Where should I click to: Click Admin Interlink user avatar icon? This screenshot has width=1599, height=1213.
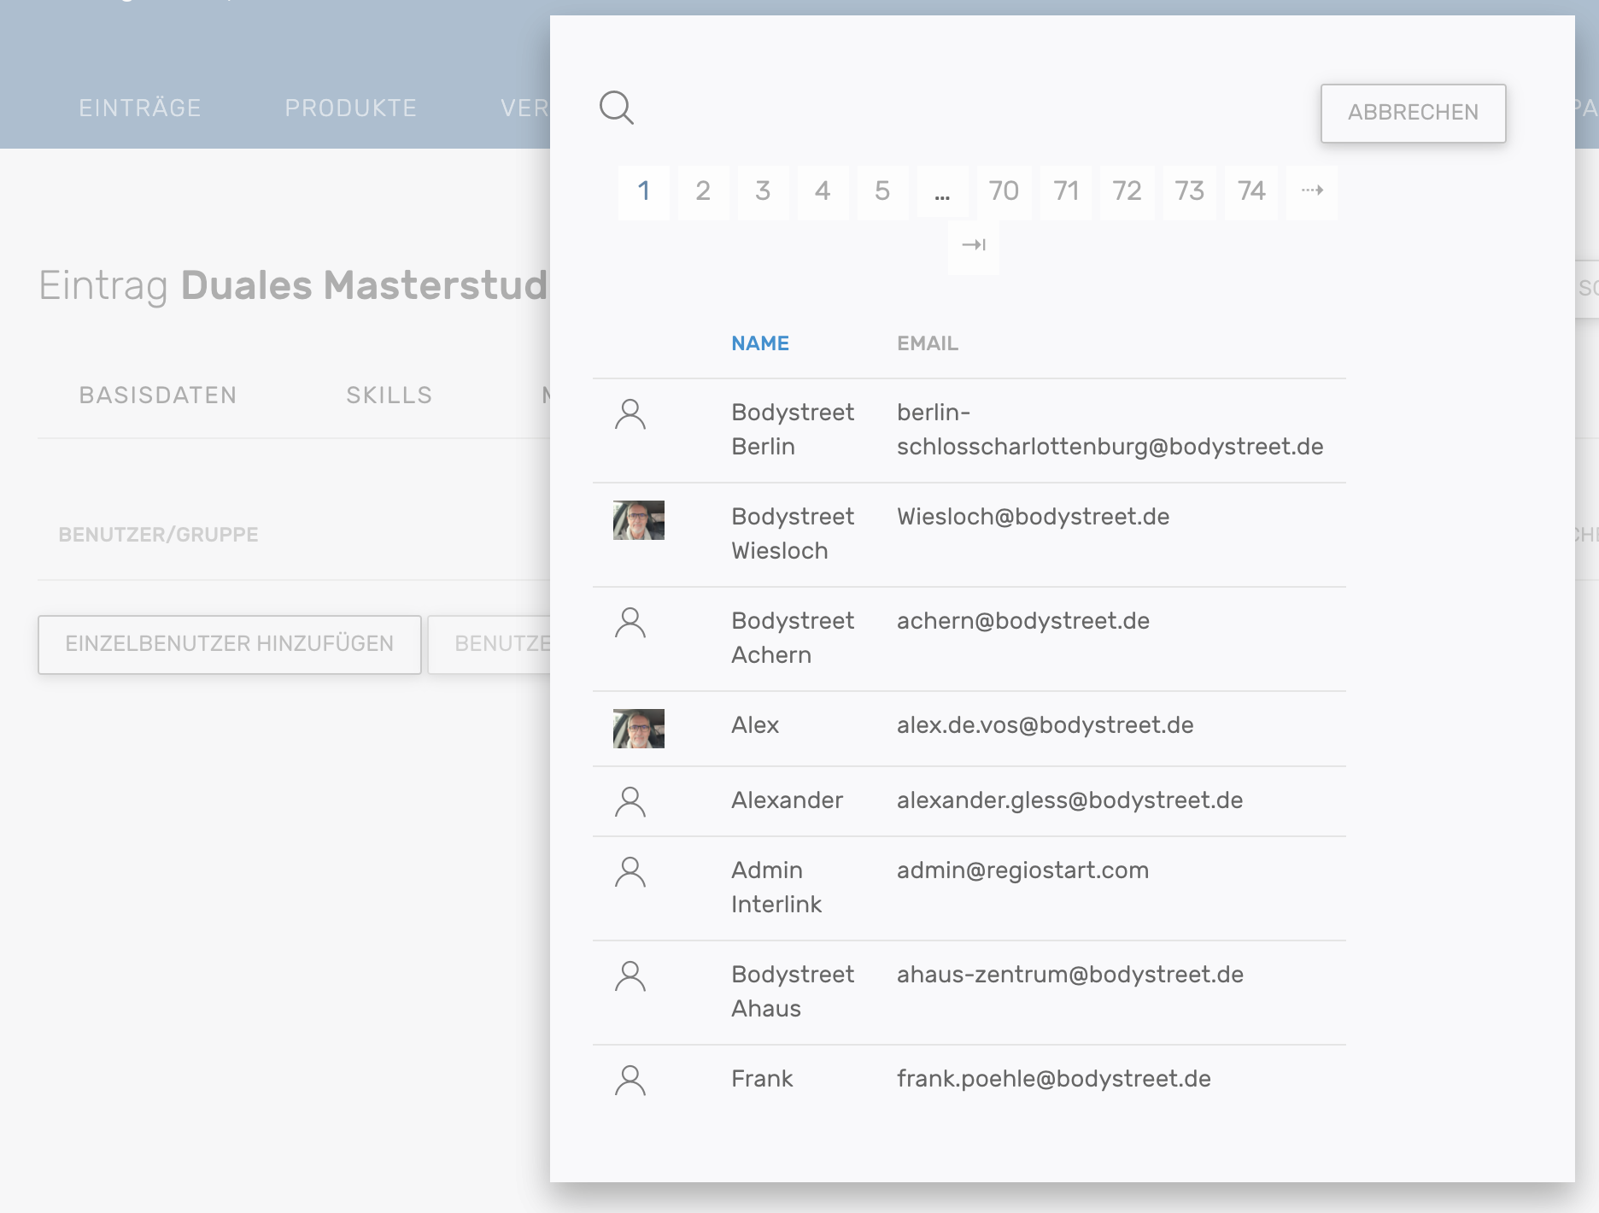click(630, 872)
